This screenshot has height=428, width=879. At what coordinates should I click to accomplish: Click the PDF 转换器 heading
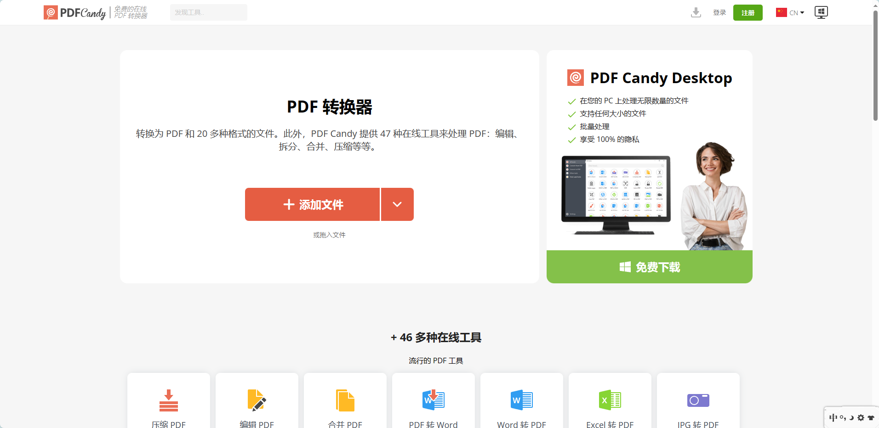[x=329, y=107]
